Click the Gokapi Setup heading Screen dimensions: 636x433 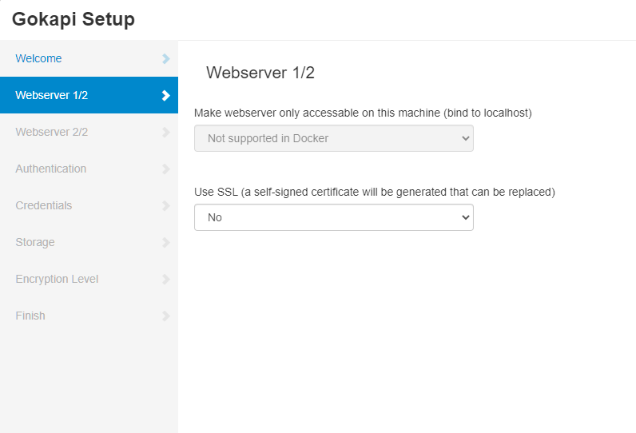pos(74,19)
